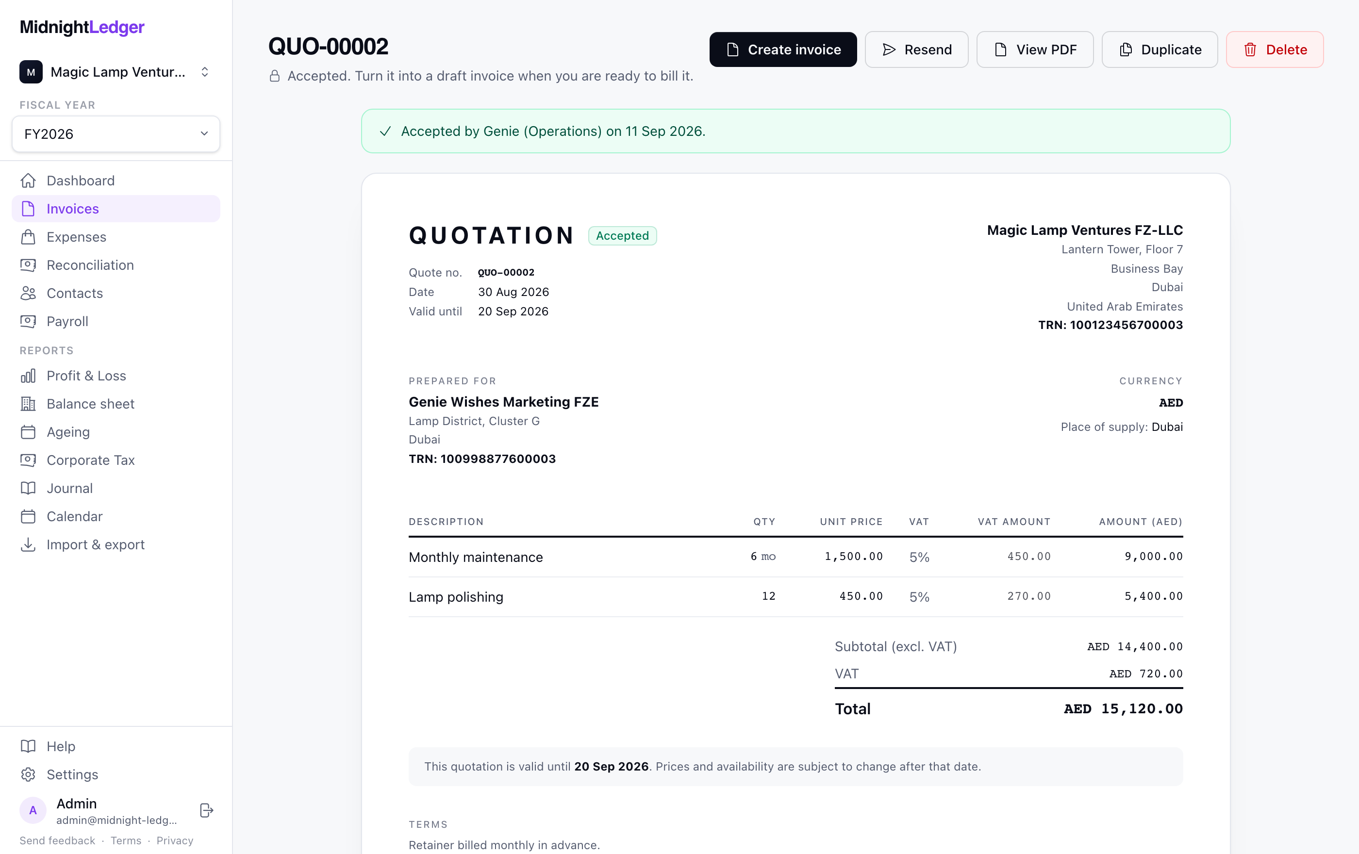The height and width of the screenshot is (854, 1359).
Task: Click the Admin avatar circle
Action: tap(33, 810)
